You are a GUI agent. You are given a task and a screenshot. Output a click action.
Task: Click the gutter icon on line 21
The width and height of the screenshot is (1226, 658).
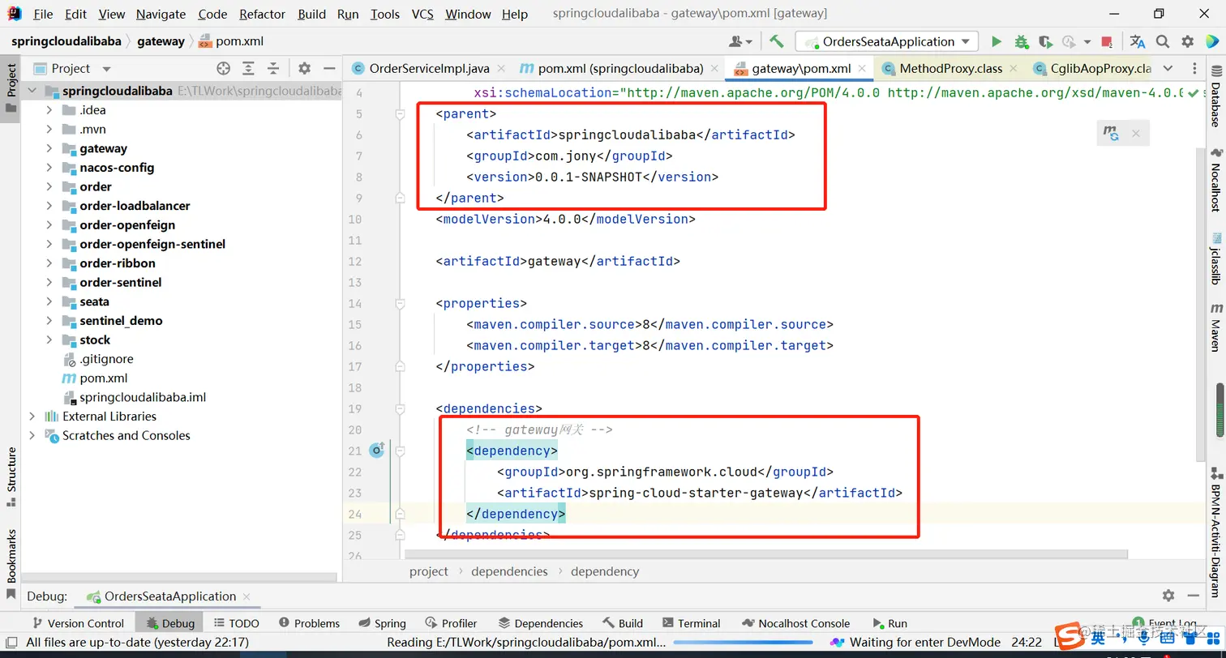pos(376,450)
